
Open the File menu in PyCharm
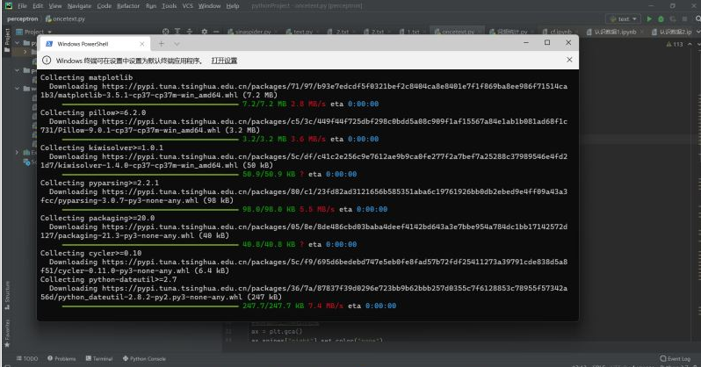click(22, 6)
